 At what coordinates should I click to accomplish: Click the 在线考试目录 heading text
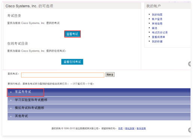[x=18, y=44]
